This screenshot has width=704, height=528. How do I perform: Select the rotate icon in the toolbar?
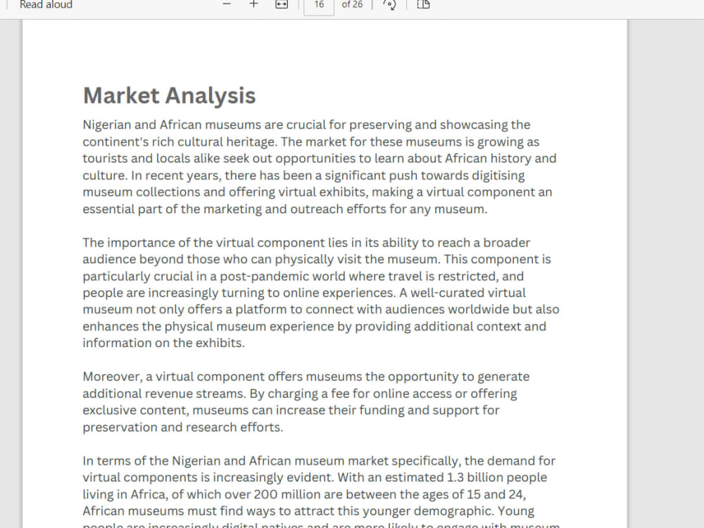pos(389,4)
